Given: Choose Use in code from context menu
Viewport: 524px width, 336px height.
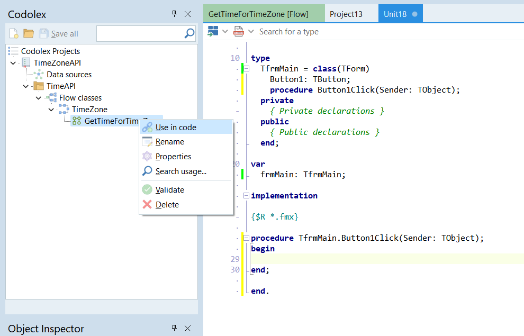Looking at the screenshot, I should click(186, 127).
